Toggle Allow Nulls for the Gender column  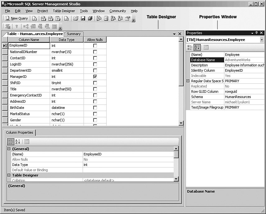pos(95,120)
